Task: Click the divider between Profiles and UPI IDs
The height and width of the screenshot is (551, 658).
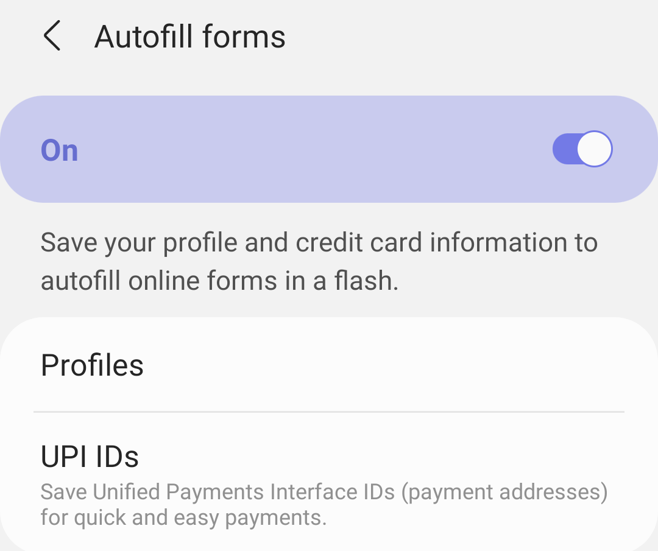Action: (x=329, y=412)
